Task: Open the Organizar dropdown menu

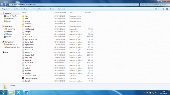Action: 6,9
